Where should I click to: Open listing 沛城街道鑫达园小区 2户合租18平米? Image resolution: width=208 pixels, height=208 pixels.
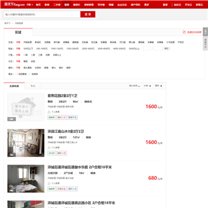click(81, 203)
